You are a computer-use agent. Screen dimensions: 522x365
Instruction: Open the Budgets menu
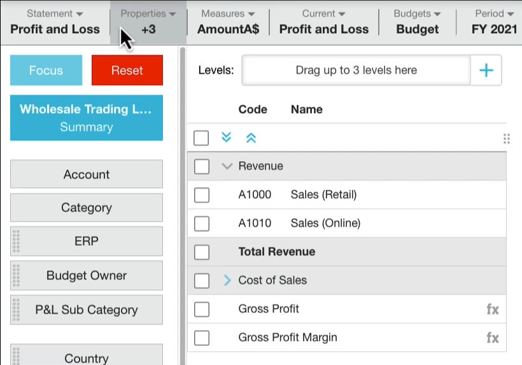point(417,22)
